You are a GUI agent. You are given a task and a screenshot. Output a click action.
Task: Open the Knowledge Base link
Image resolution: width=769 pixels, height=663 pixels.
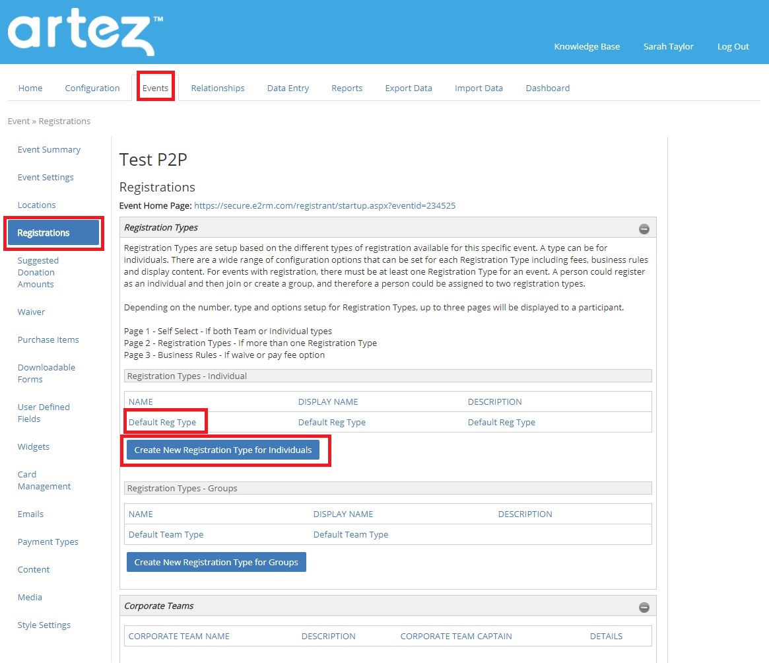click(x=587, y=47)
